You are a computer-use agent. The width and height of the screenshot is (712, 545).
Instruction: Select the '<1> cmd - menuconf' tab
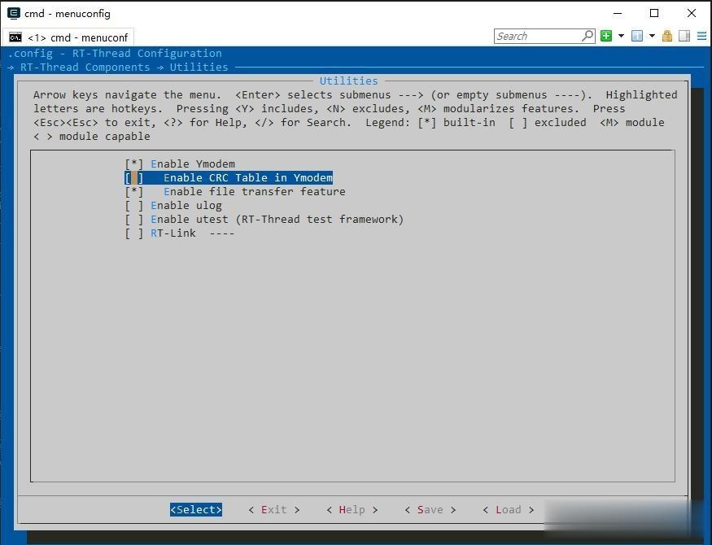point(68,37)
